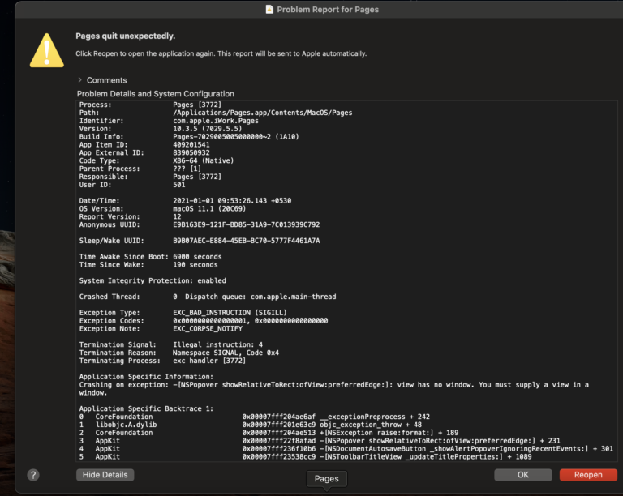Click the 'Click Reopen to open' description text

click(x=221, y=53)
